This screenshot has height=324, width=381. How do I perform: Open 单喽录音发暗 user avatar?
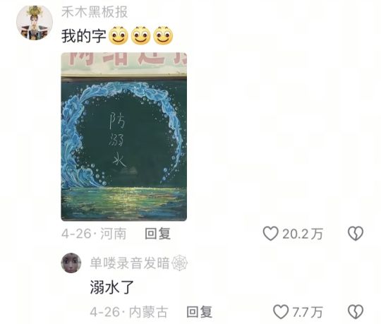(71, 263)
